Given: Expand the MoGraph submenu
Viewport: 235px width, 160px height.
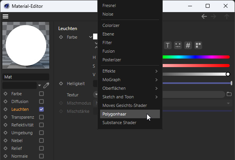Looking at the screenshot, I should (x=130, y=80).
